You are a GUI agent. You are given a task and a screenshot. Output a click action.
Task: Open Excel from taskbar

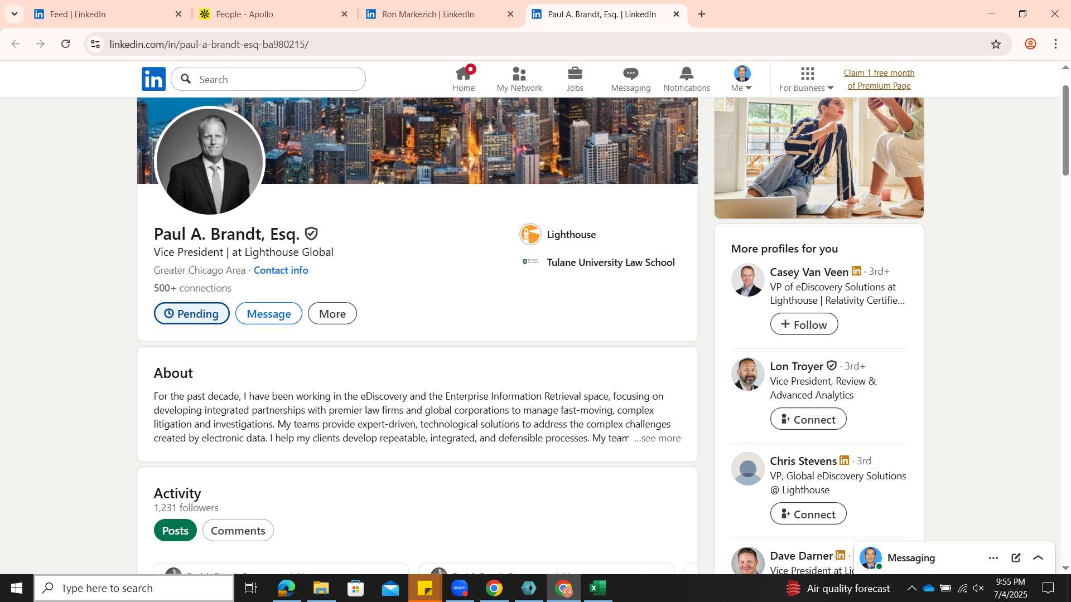tap(598, 588)
